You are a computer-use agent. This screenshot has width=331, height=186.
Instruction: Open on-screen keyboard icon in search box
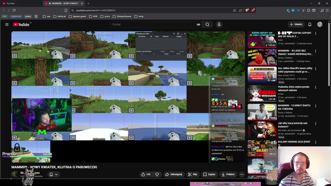(x=198, y=24)
